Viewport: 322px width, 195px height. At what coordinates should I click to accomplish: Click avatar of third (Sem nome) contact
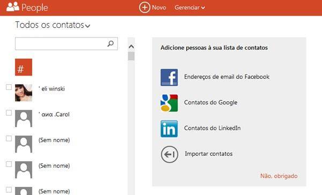(x=24, y=191)
